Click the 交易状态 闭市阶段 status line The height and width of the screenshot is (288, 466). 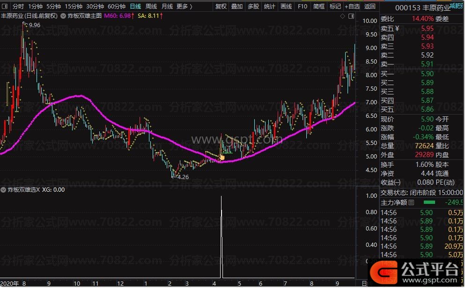click(422, 193)
